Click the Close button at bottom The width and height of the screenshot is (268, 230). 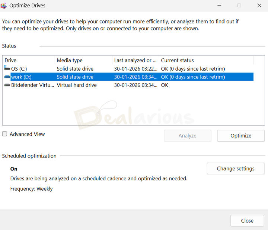[x=247, y=221]
